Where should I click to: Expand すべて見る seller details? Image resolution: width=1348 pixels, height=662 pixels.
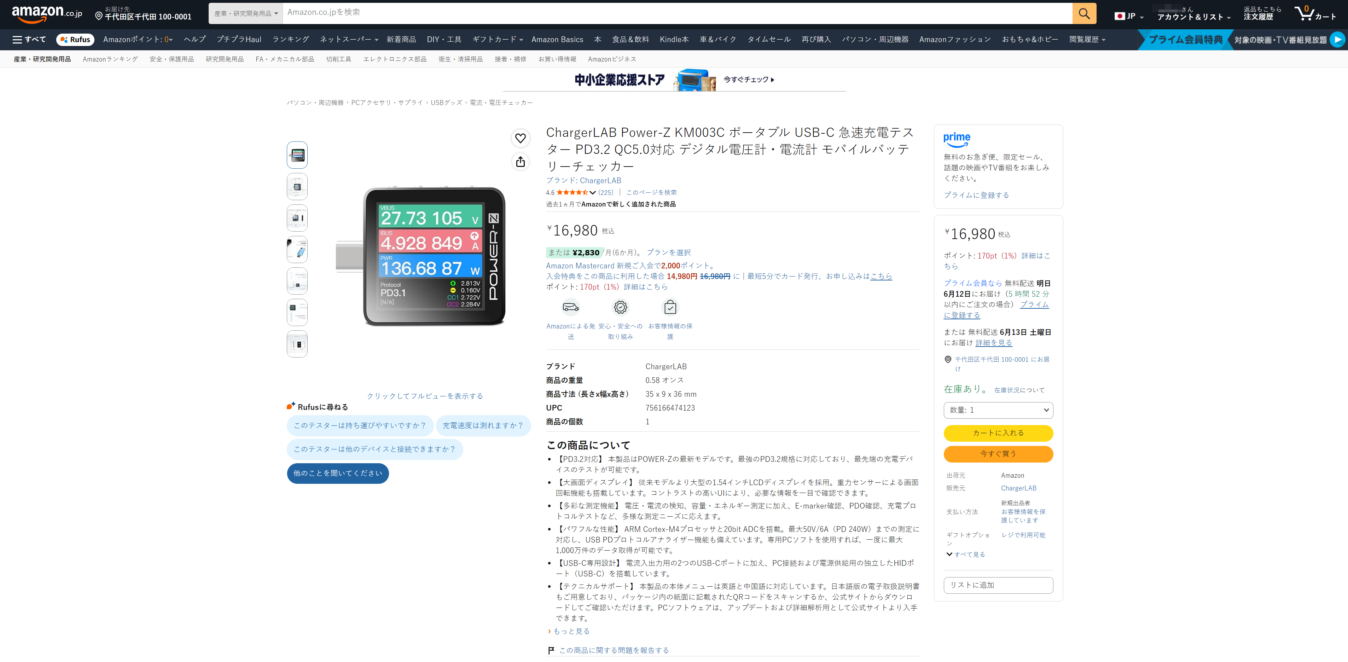click(965, 554)
